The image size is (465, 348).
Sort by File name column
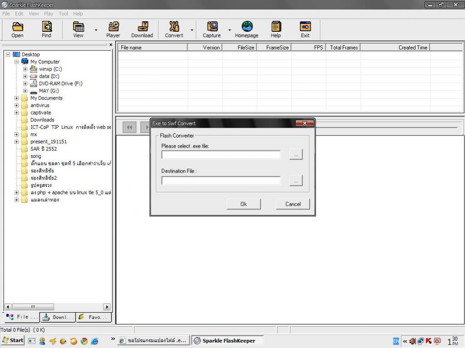point(153,47)
